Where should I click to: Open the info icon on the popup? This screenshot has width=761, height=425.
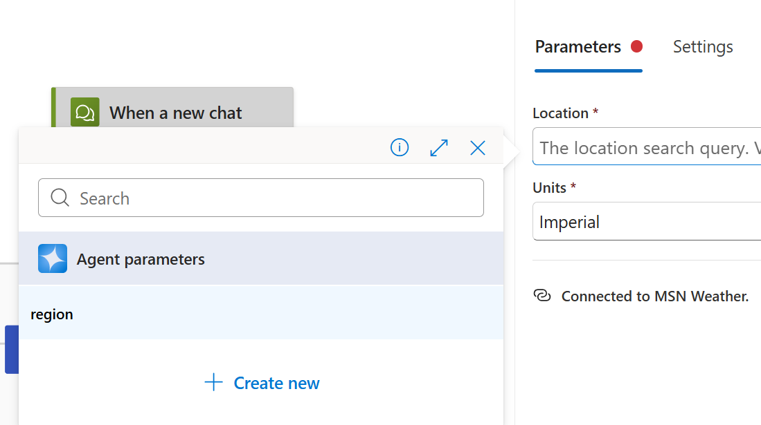(x=399, y=147)
